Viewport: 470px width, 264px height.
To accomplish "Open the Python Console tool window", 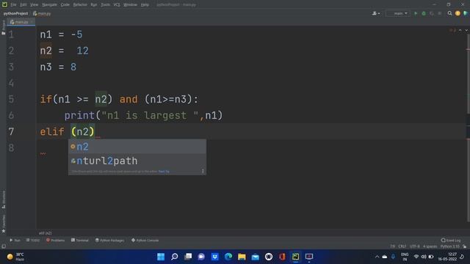I will pos(145,241).
